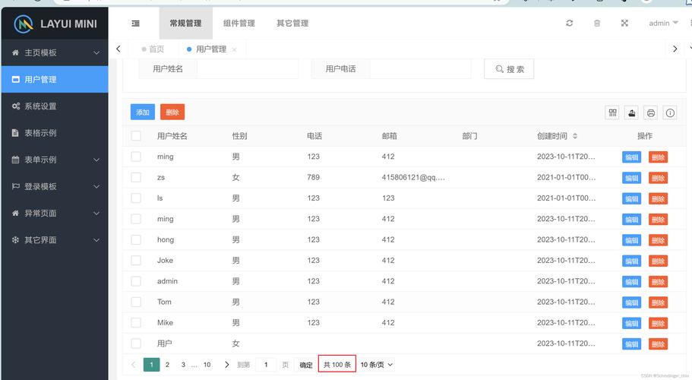Collapse the sidebar with the menu fold icon
This screenshot has width=692, height=380.
[135, 24]
